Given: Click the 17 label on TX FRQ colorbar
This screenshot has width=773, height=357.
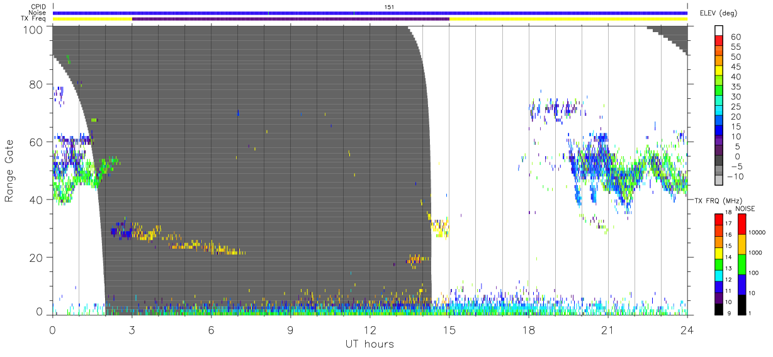Looking at the screenshot, I should tap(727, 224).
